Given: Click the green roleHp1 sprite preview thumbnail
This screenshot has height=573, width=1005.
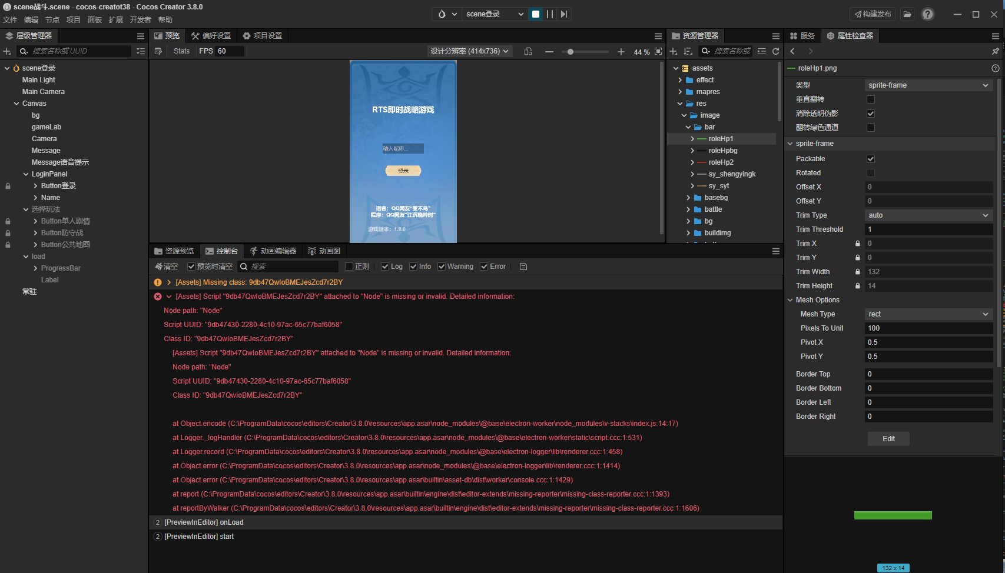Looking at the screenshot, I should (x=893, y=515).
